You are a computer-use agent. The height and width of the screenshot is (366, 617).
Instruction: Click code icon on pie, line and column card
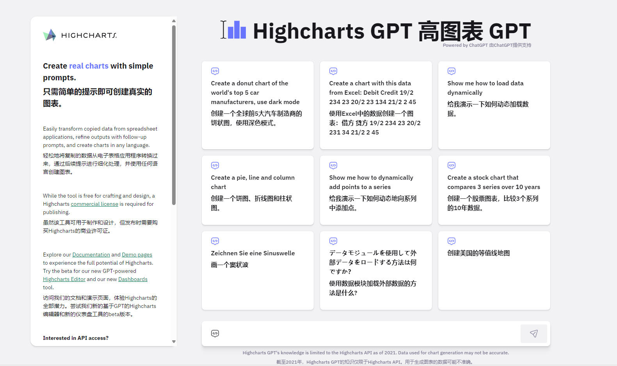tap(215, 165)
